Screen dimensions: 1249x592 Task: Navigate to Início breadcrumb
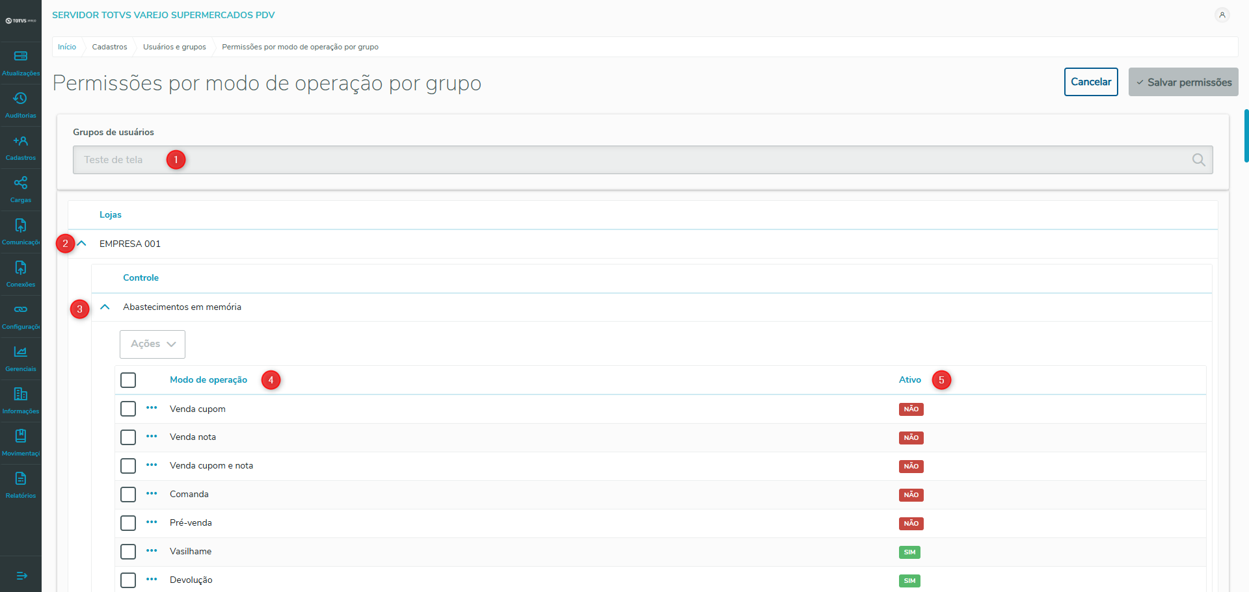(67, 47)
